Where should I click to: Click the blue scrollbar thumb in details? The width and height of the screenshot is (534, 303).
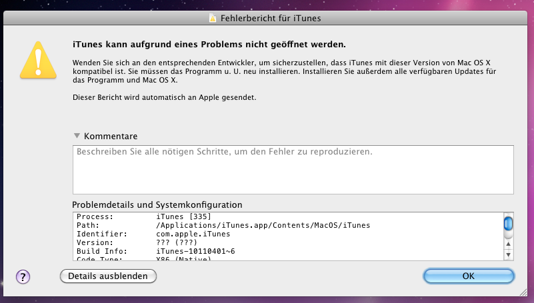pyautogui.click(x=508, y=222)
